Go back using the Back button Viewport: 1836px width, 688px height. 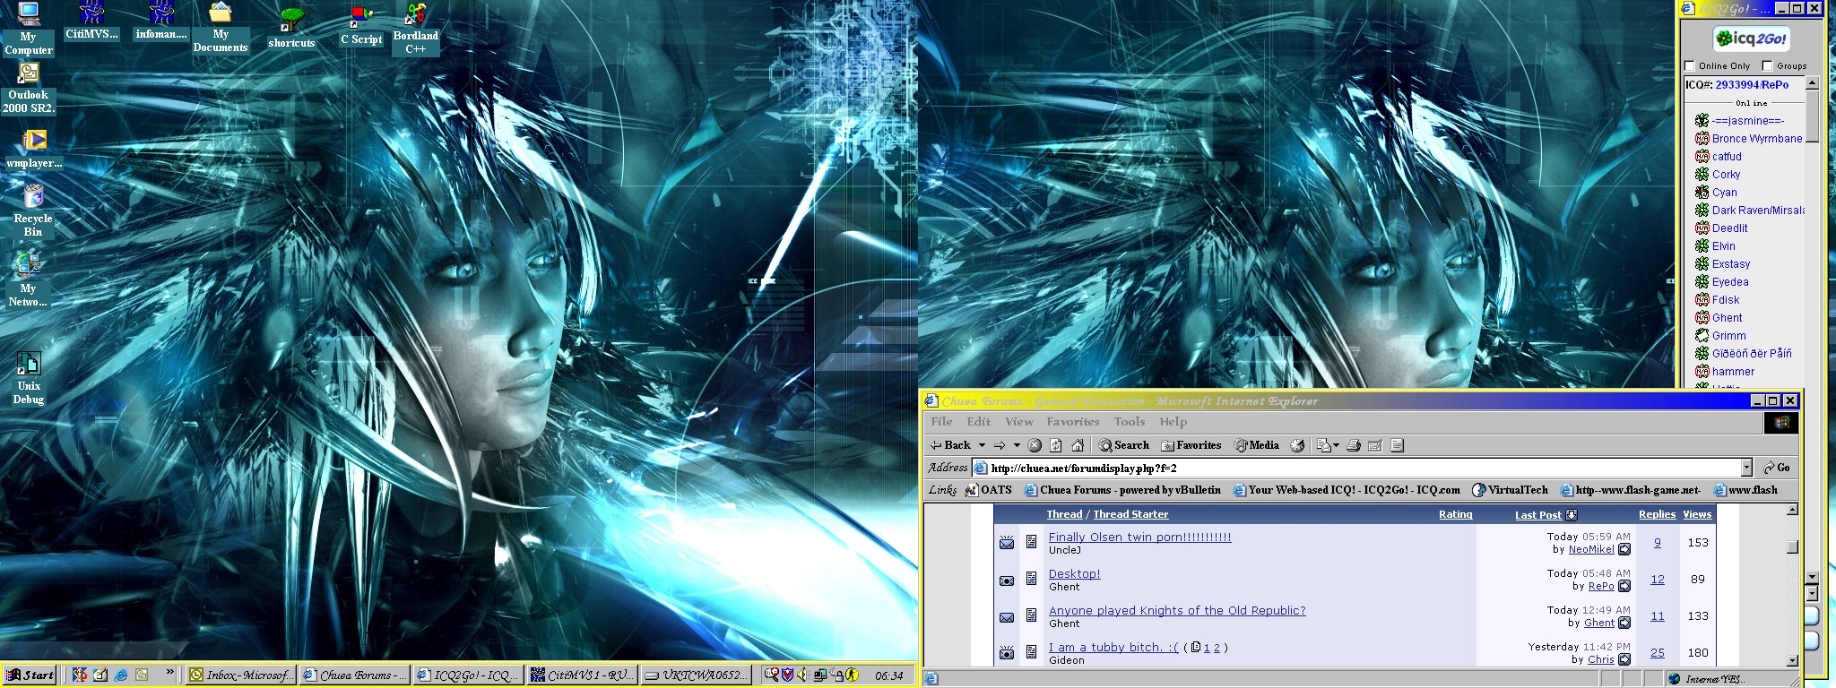click(950, 445)
